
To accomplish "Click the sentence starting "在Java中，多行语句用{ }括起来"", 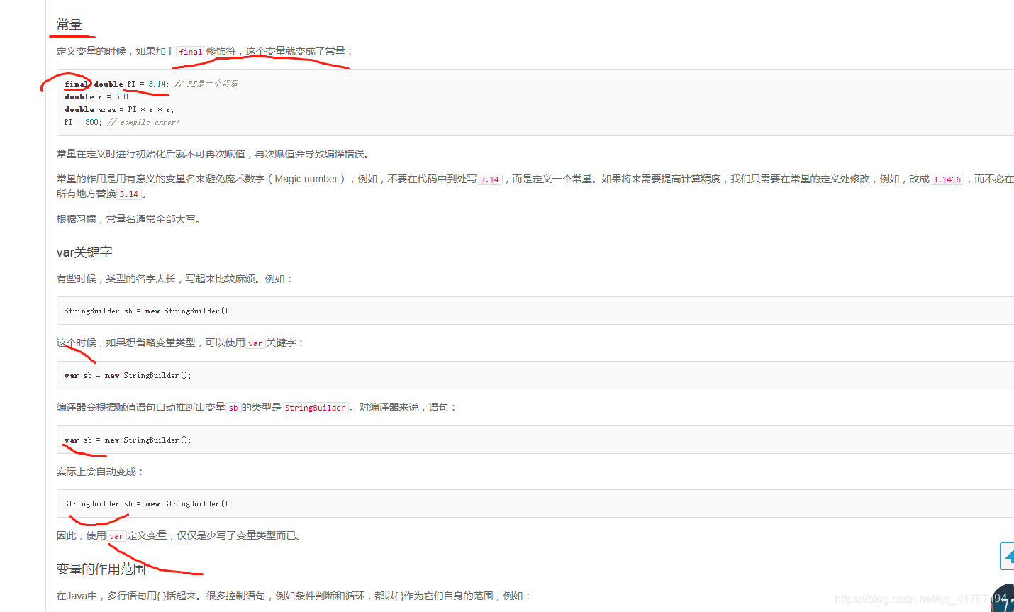I will (294, 596).
